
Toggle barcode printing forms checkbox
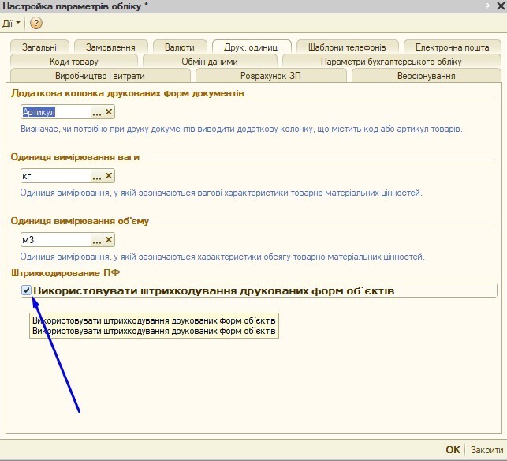(27, 290)
